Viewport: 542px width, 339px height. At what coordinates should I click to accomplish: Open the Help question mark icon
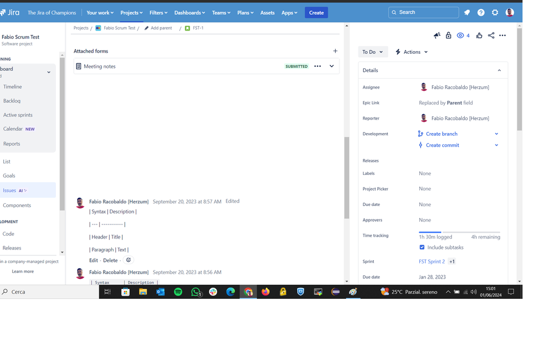(x=481, y=13)
